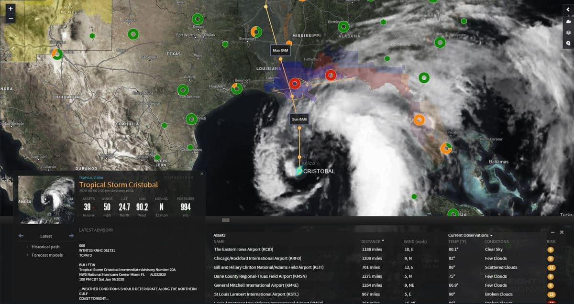
Task: Click the Scattered Clouds conditions cell
Action: pos(501,268)
